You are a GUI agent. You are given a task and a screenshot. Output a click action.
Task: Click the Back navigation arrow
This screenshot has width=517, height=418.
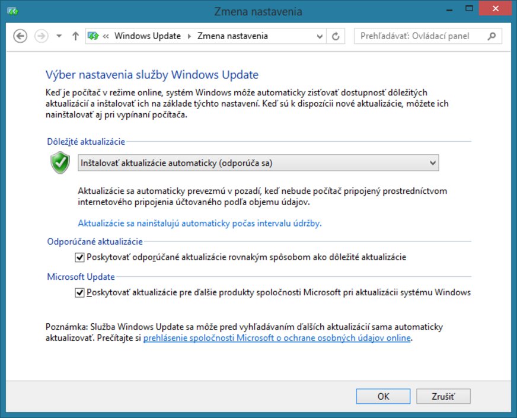[20, 36]
